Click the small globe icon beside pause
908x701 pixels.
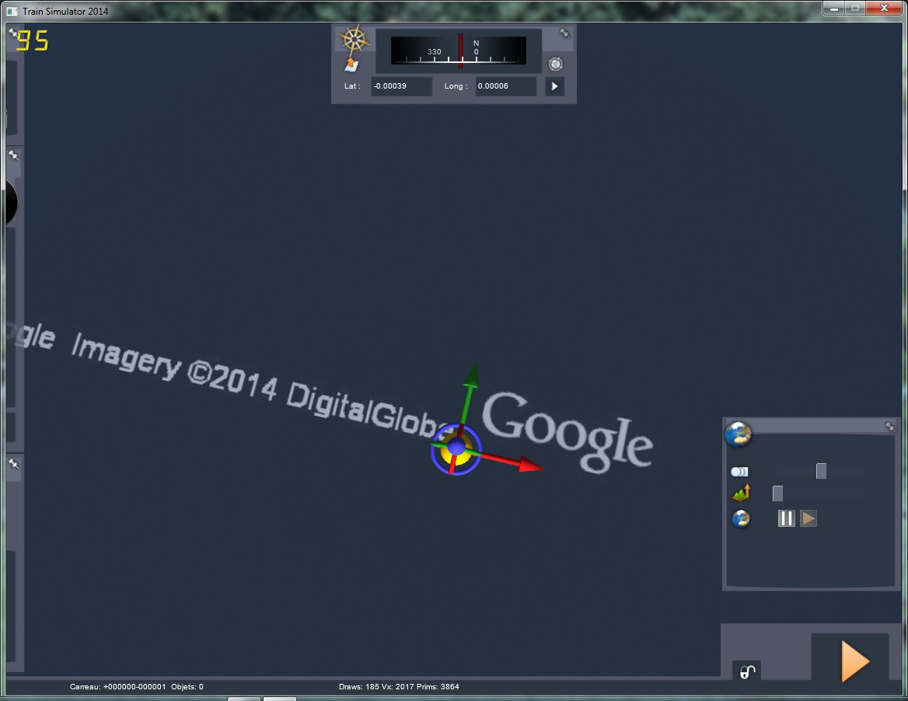[741, 519]
